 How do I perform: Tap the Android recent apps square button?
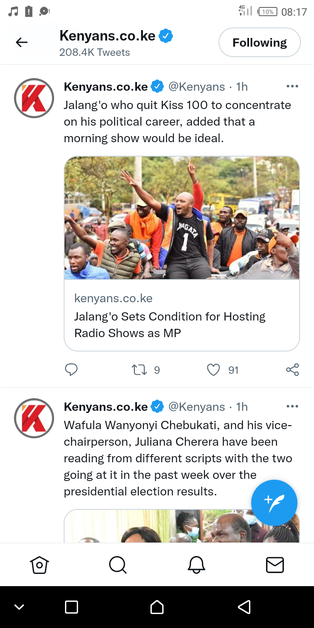(71, 607)
